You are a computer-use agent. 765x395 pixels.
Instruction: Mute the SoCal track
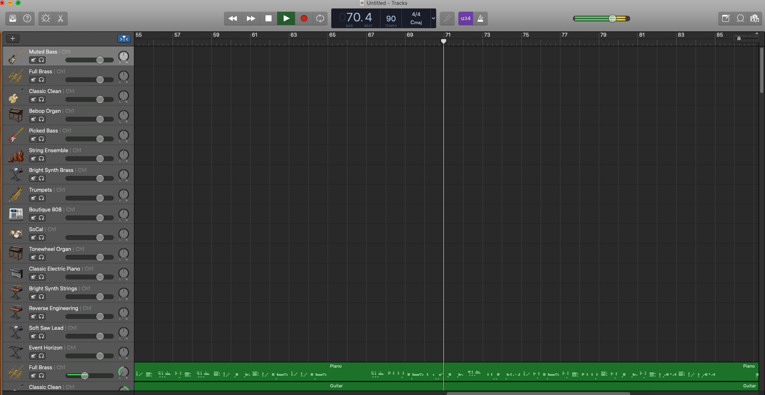[33, 238]
